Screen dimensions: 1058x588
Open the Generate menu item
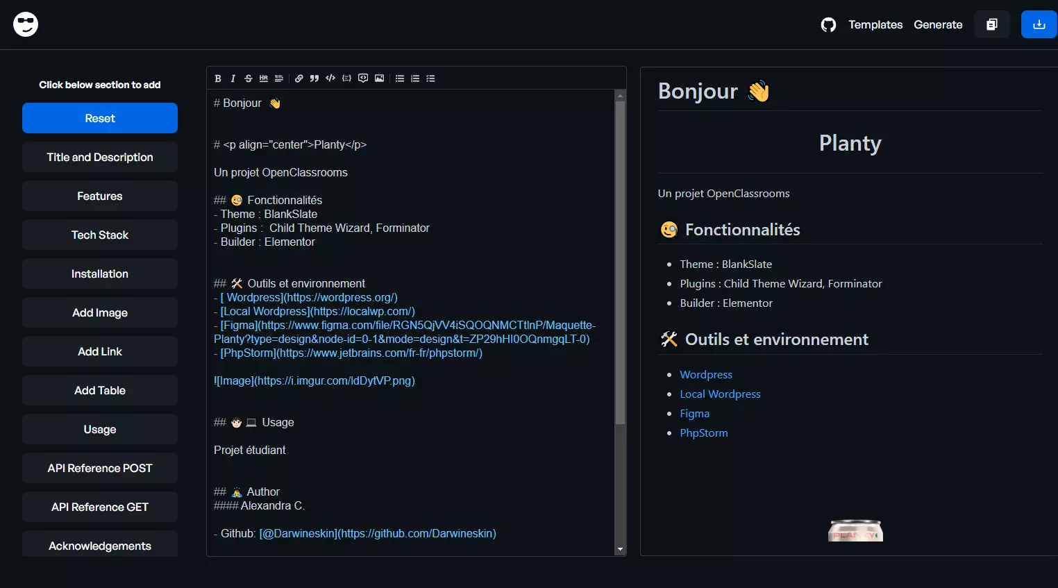coord(938,25)
